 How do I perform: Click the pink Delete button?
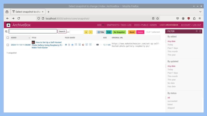pos(140,32)
